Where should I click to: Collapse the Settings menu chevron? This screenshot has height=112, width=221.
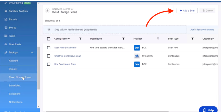[x=32, y=52]
